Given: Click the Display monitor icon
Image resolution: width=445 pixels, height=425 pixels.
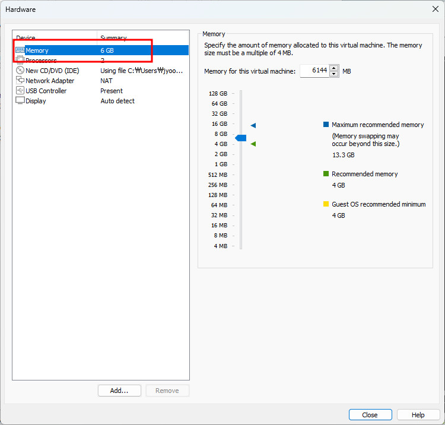Looking at the screenshot, I should tap(20, 100).
